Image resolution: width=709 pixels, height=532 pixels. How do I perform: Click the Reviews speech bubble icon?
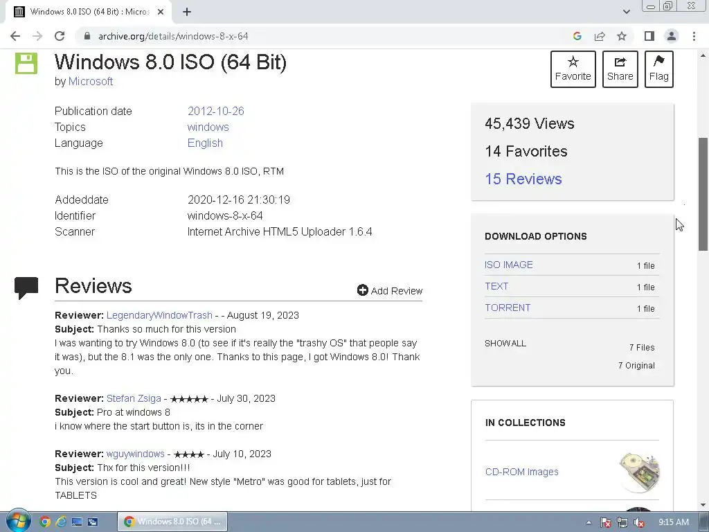(26, 287)
